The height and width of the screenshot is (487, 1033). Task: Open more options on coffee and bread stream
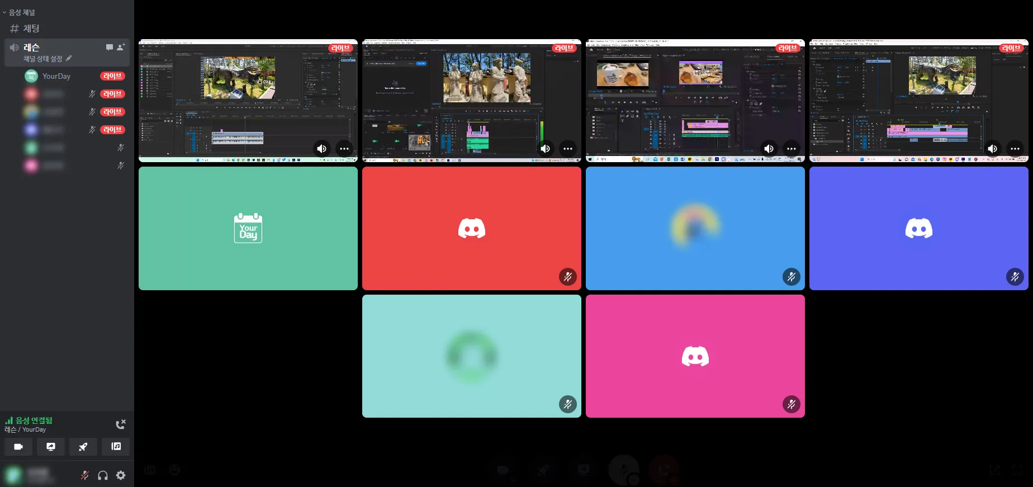point(792,149)
